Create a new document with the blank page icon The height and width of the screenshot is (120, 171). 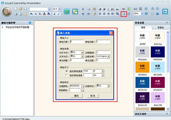point(16,9)
